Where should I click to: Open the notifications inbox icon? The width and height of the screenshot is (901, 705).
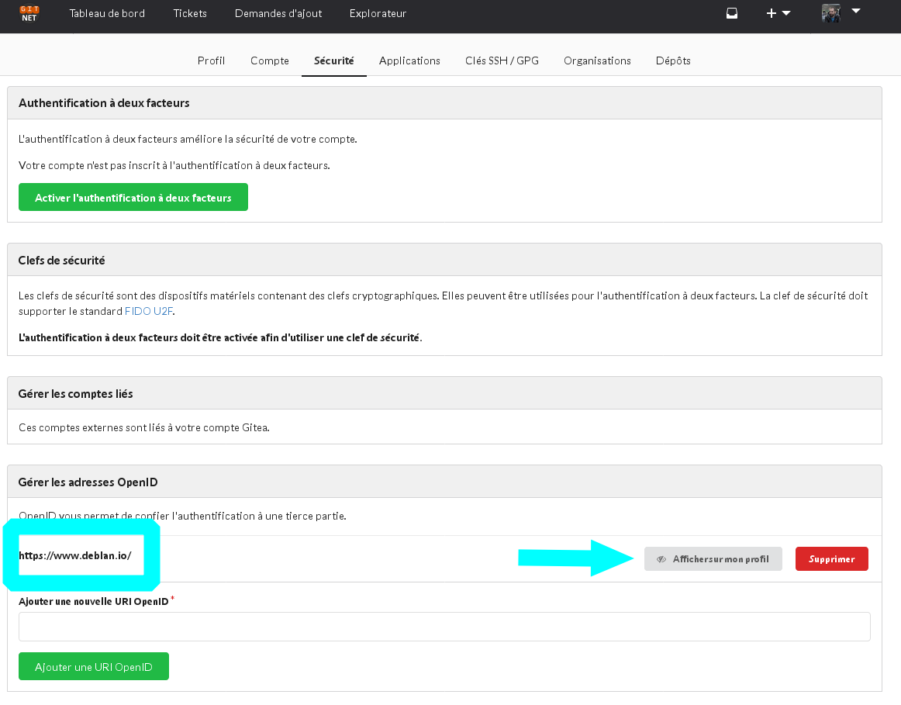[x=731, y=13]
